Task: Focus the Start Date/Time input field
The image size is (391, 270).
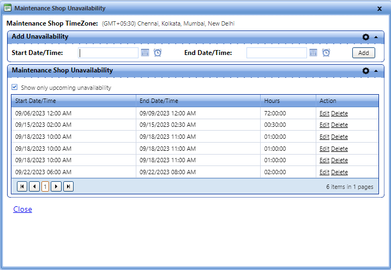Action: [x=108, y=53]
